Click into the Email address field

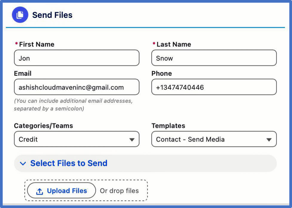click(x=76, y=87)
